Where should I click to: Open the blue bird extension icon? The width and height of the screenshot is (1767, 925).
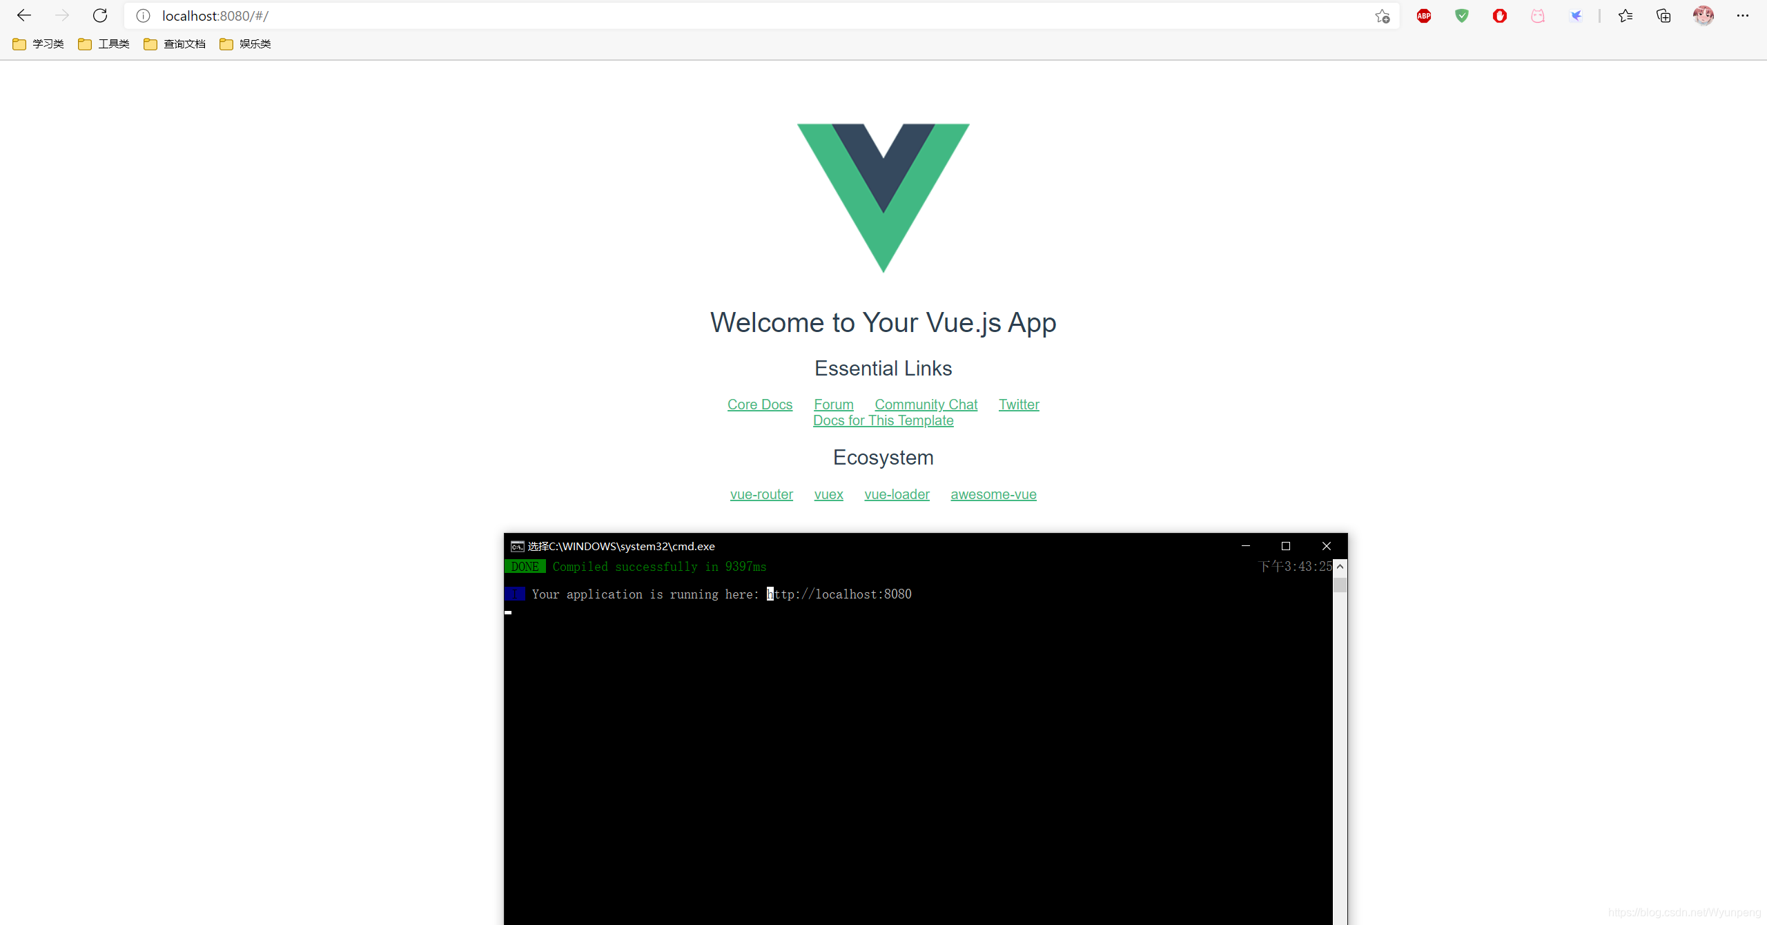pyautogui.click(x=1576, y=16)
